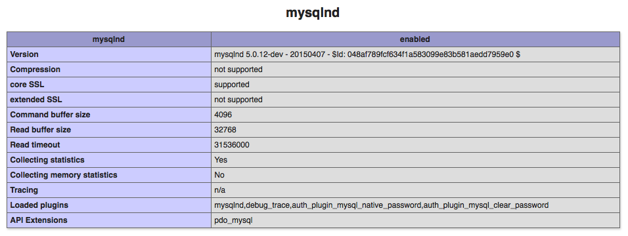Click the Version row label
The image size is (628, 236).
click(x=24, y=54)
